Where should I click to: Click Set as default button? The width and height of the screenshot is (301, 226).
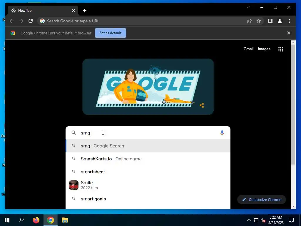click(x=111, y=33)
